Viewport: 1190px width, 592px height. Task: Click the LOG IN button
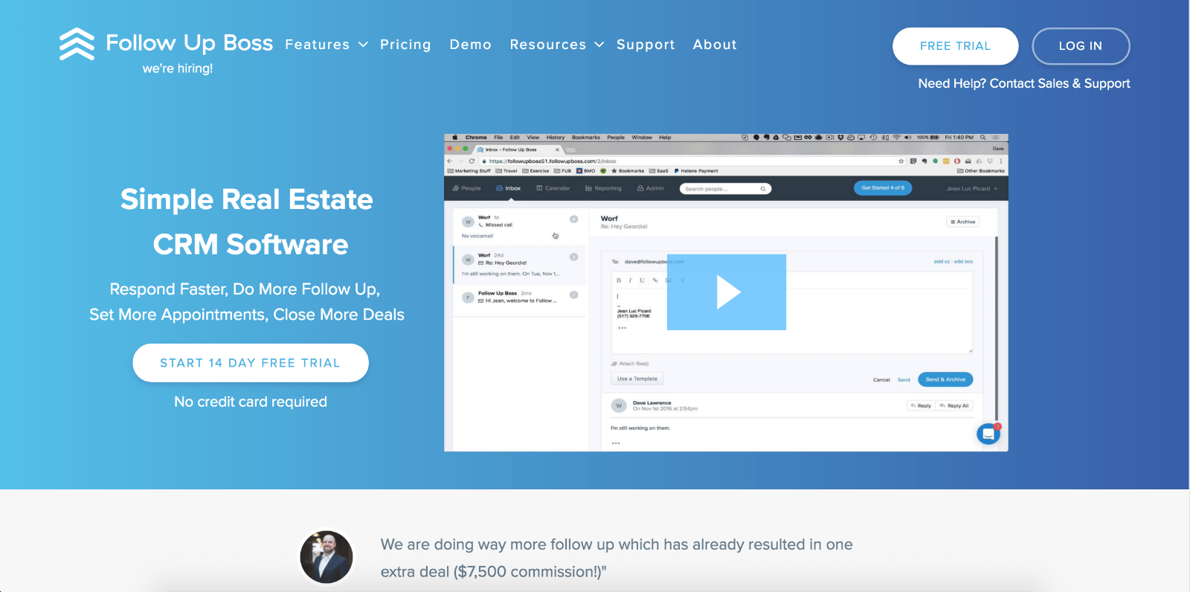(x=1081, y=46)
